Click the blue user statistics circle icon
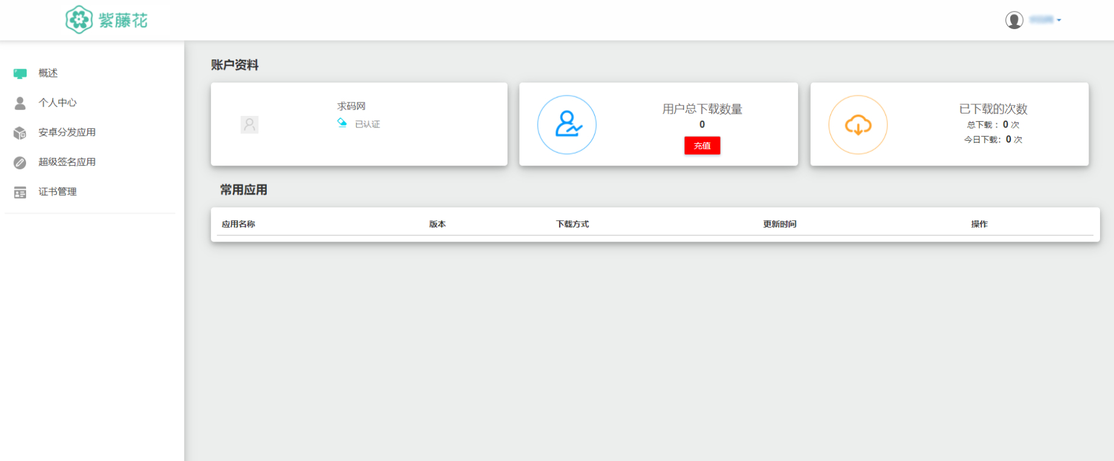Screen dimensions: 1114x461 pyautogui.click(x=567, y=125)
